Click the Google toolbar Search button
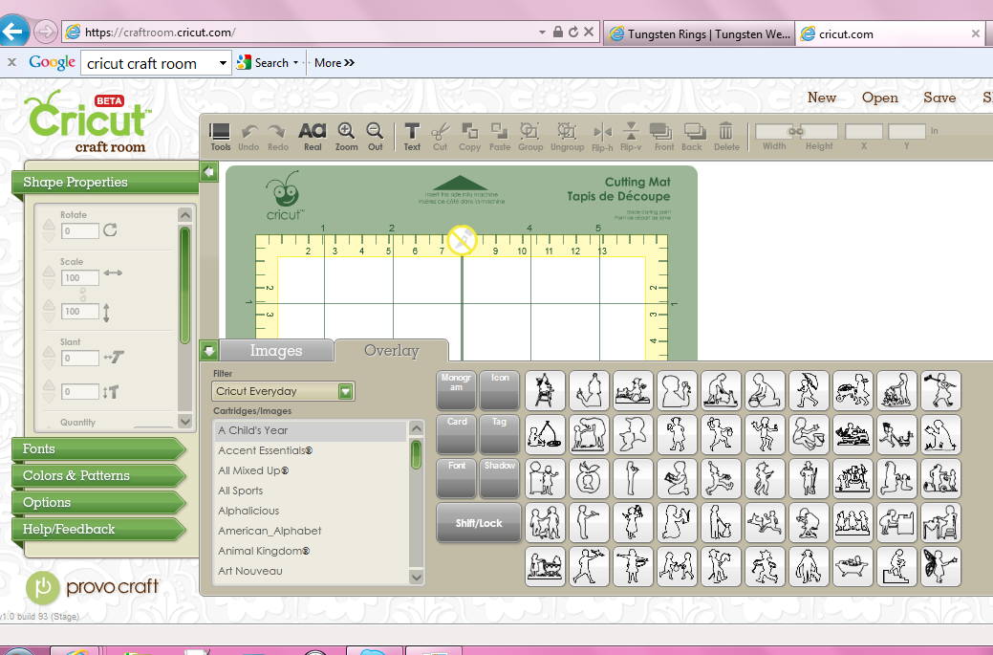 click(267, 63)
